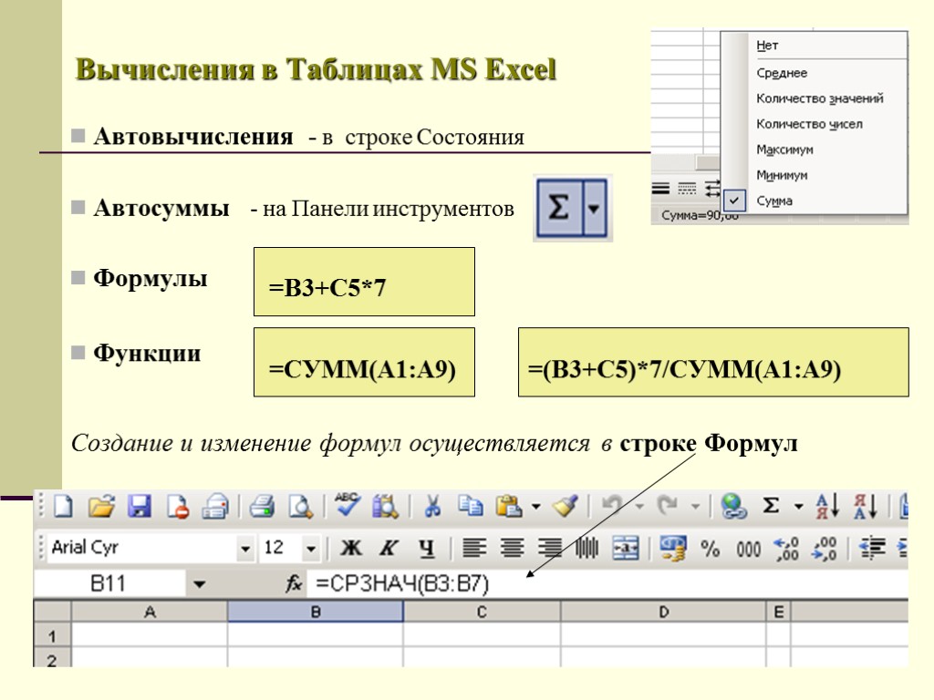This screenshot has width=934, height=700.
Task: Click the formula bar =СРЗНАЧ(B3:B7)
Action: 607,584
